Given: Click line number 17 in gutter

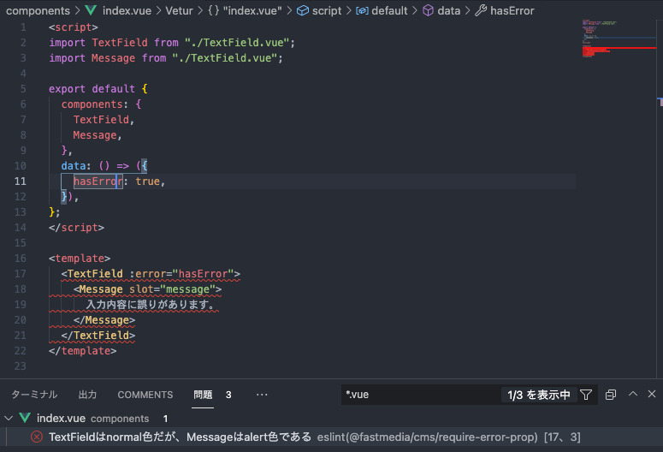Looking at the screenshot, I should click(21, 274).
